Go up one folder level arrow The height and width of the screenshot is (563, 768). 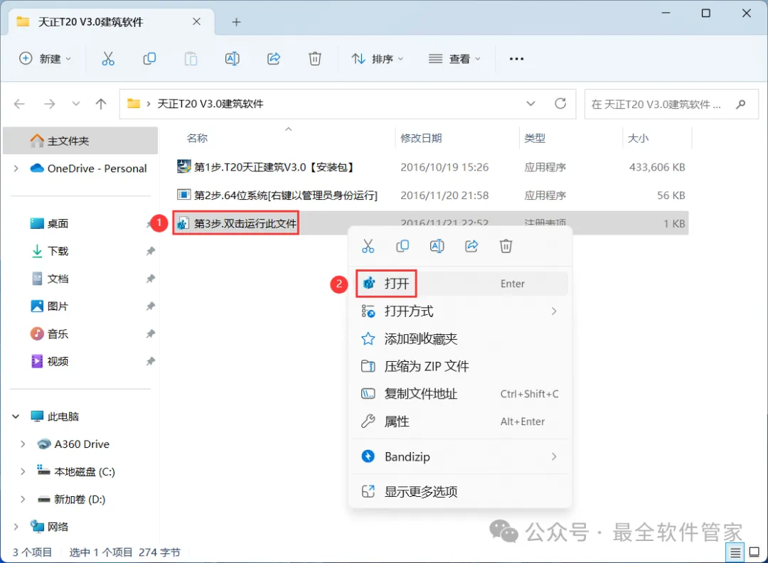tap(101, 104)
